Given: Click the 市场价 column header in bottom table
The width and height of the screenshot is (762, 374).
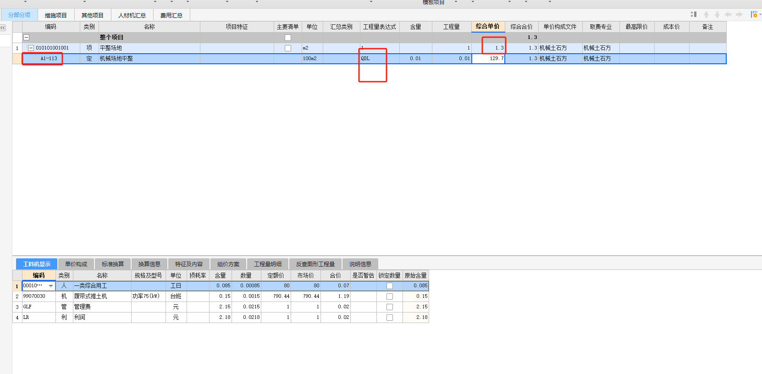Looking at the screenshot, I should click(x=306, y=276).
